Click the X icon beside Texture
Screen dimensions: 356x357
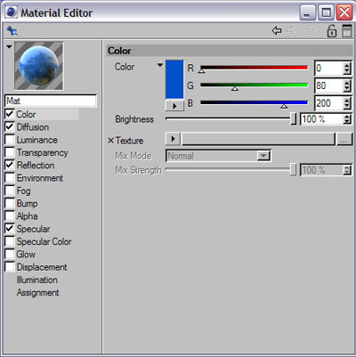[x=110, y=141]
